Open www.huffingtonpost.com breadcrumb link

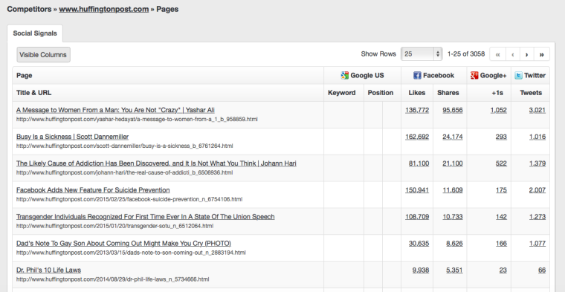pyautogui.click(x=104, y=9)
